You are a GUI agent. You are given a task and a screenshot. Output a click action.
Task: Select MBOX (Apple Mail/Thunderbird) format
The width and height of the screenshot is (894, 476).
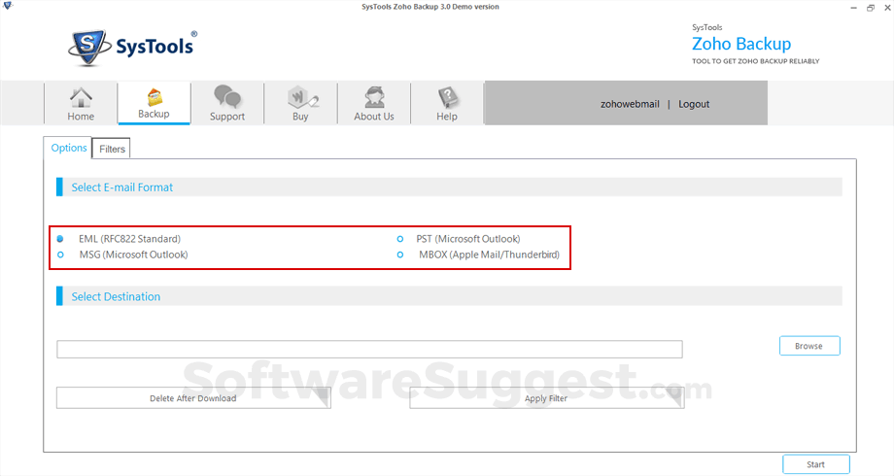click(x=400, y=255)
